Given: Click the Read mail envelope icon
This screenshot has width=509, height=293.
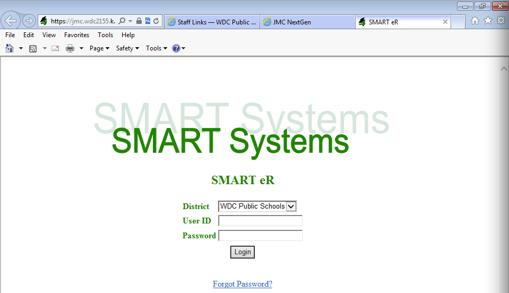Looking at the screenshot, I should pos(55,48).
